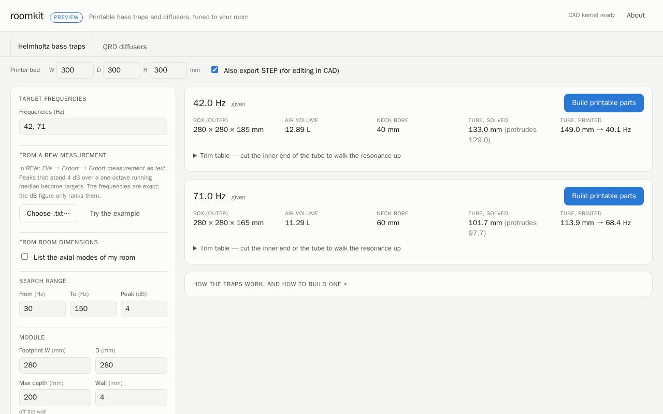Viewport: 663px width, 414px height.
Task: Click neck bore 60 mm value
Action: [x=388, y=223]
